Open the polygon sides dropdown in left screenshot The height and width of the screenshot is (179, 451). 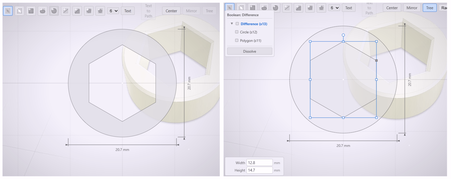pos(113,11)
